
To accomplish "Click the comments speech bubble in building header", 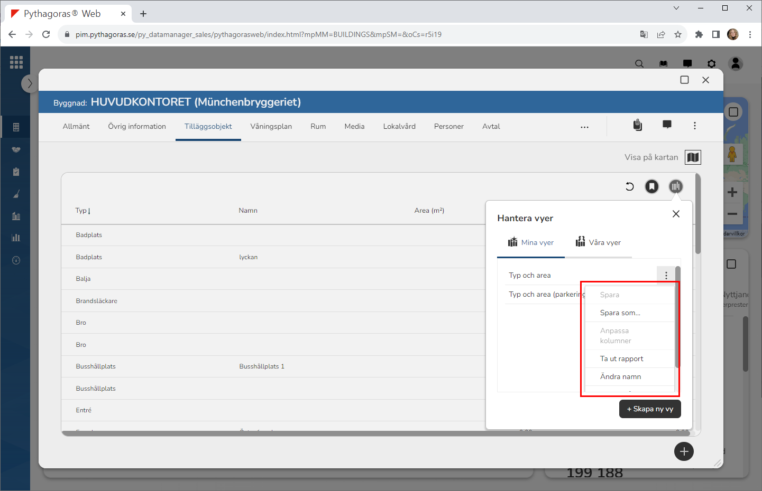I will point(667,125).
